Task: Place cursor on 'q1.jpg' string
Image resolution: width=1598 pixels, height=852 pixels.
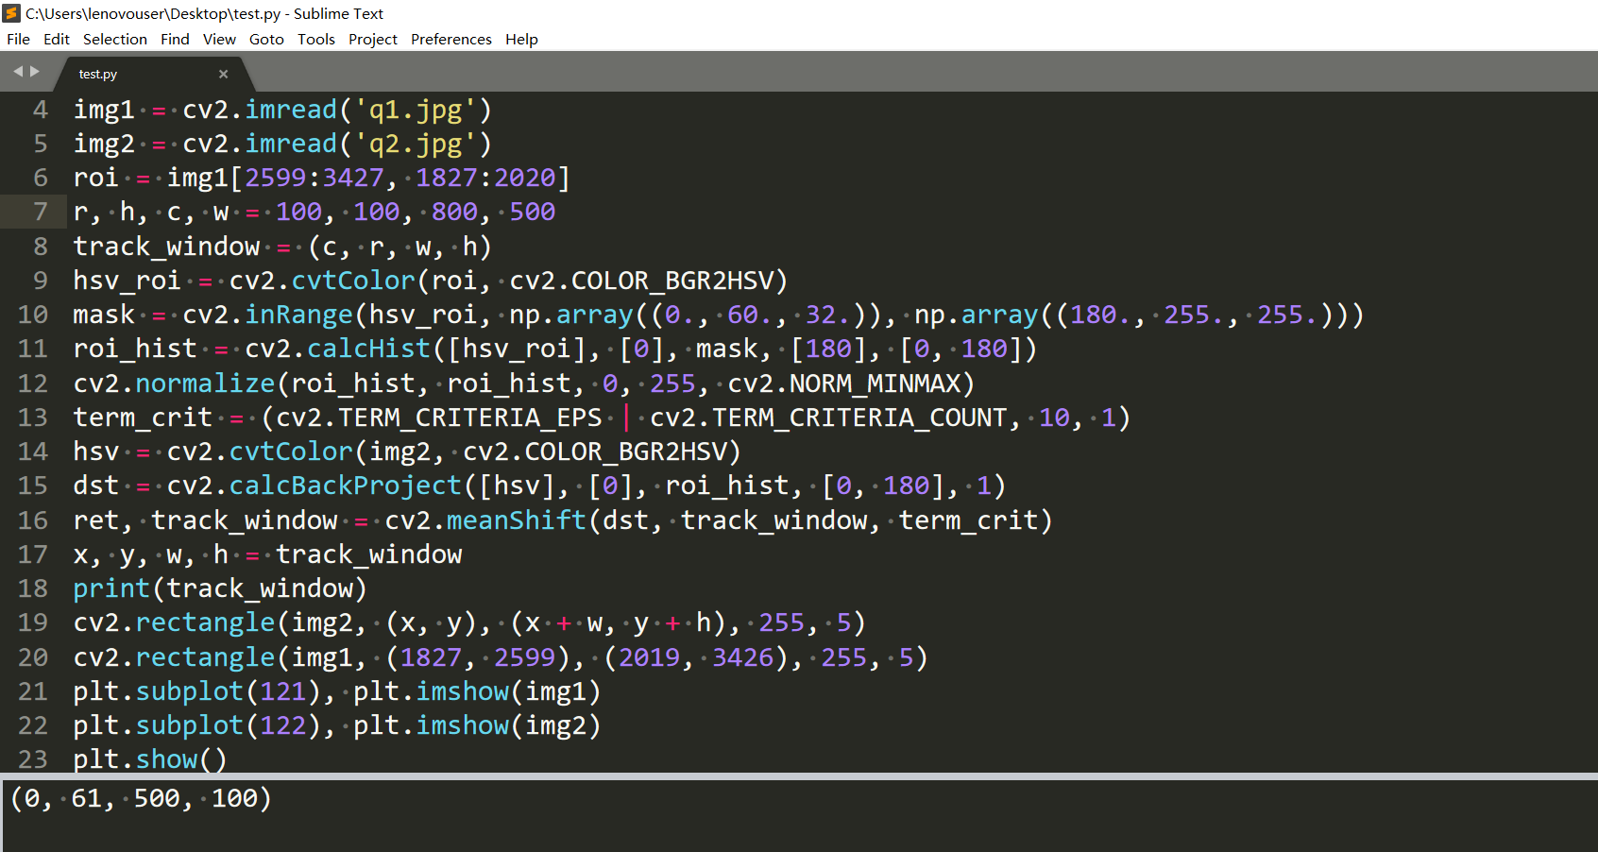Action: click(x=416, y=110)
